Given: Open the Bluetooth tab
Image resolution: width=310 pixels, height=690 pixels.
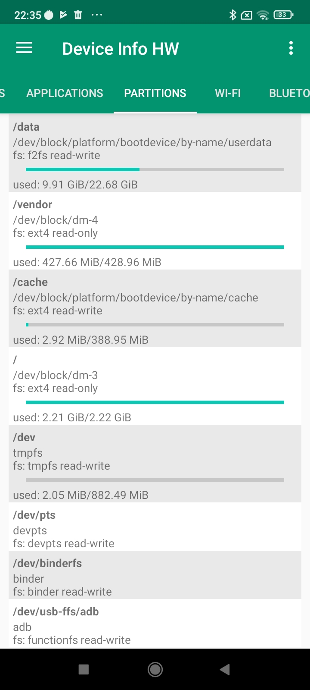Looking at the screenshot, I should point(289,93).
